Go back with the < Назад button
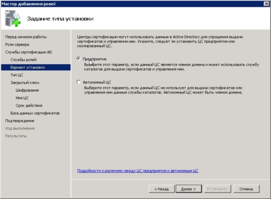This screenshot has width=271, height=199. click(162, 189)
